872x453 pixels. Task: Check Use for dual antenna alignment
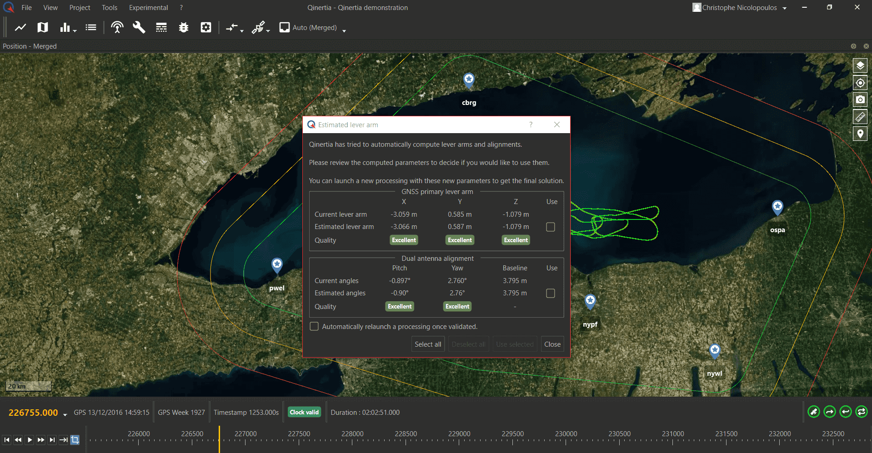(550, 294)
